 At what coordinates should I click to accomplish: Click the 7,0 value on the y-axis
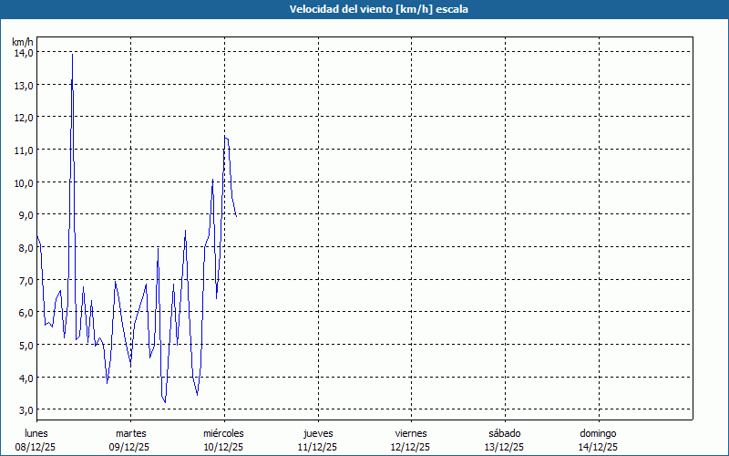pos(26,280)
